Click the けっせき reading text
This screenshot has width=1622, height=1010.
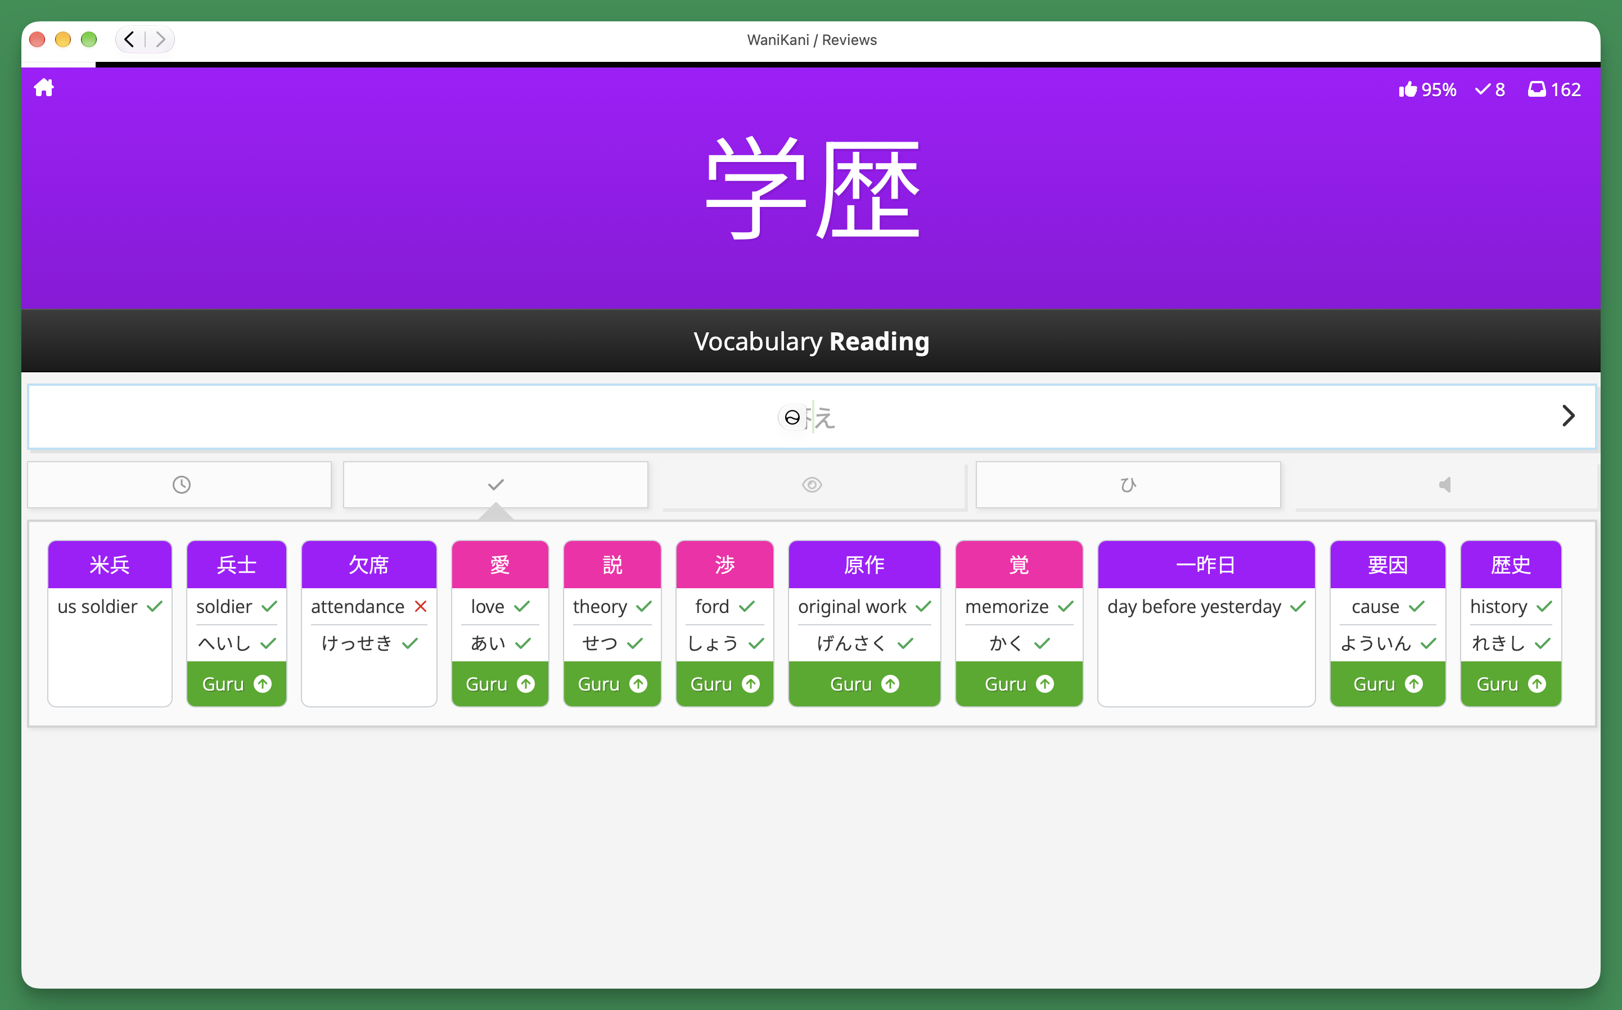[x=357, y=643]
